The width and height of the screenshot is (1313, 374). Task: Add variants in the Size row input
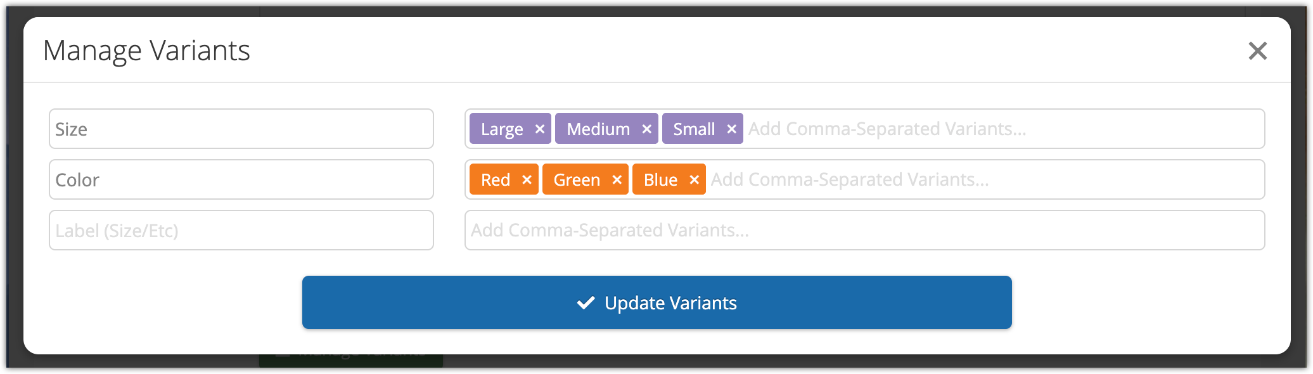1001,129
